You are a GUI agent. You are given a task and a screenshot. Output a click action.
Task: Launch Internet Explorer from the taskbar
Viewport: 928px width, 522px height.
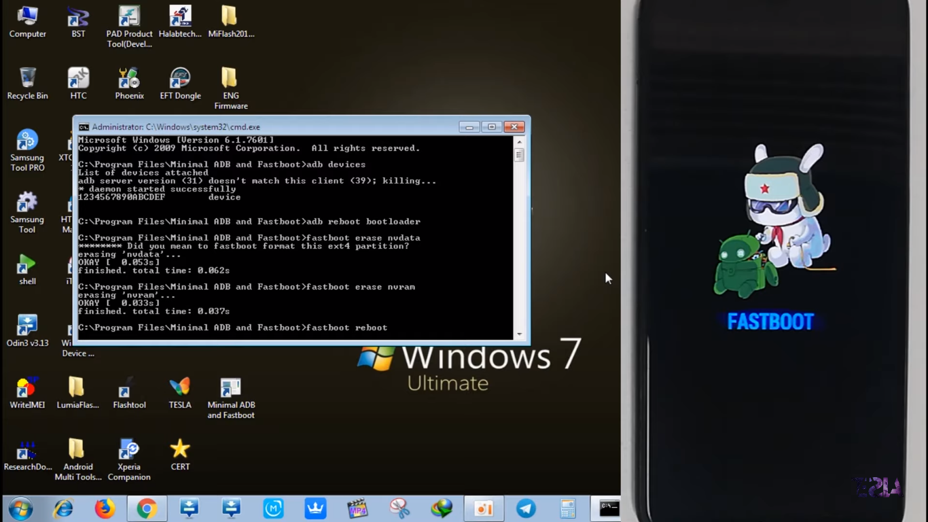[x=63, y=508]
